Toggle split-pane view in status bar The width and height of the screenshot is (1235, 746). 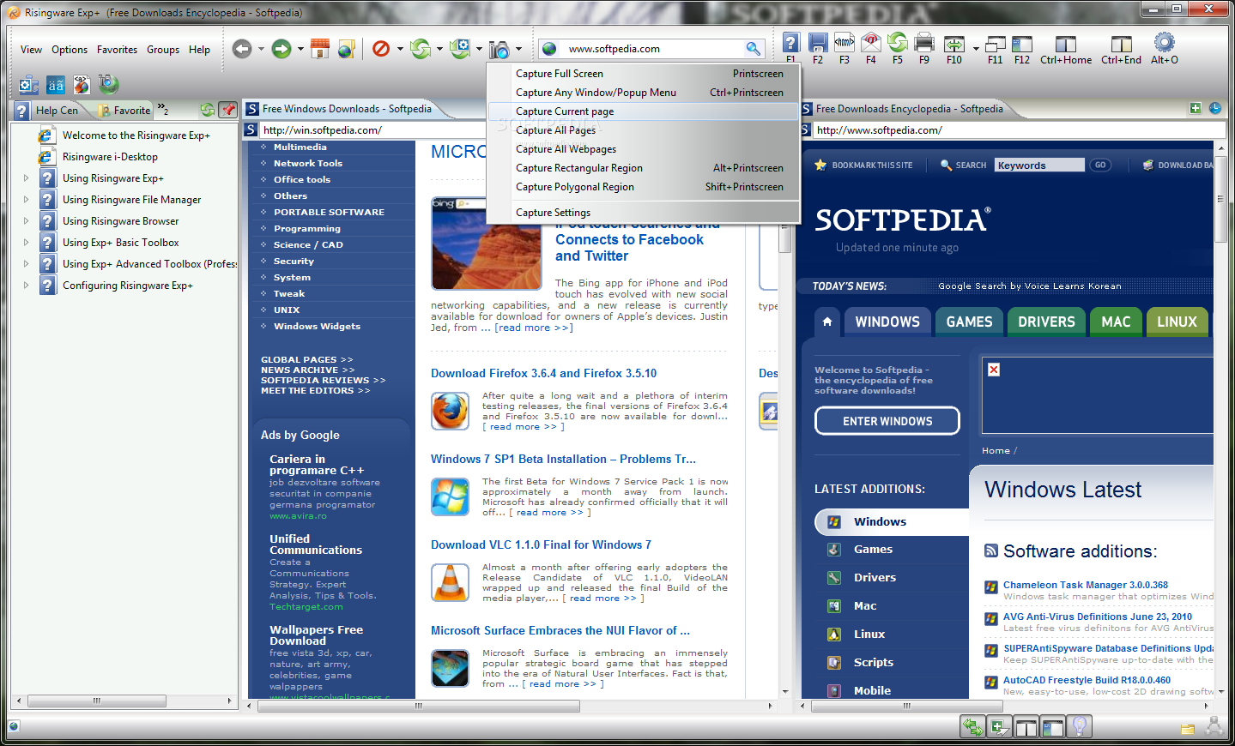click(1026, 727)
